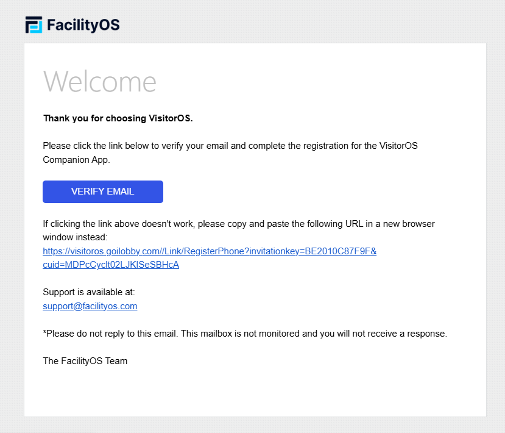Click 'The FacilityOS Team' signature
This screenshot has height=433, width=505.
85,361
